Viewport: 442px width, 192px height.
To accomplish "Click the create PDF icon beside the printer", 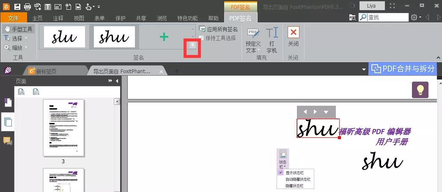I will tap(38, 6).
